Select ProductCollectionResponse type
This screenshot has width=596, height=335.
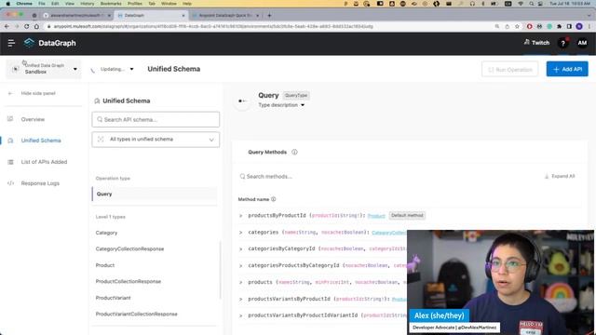point(129,281)
